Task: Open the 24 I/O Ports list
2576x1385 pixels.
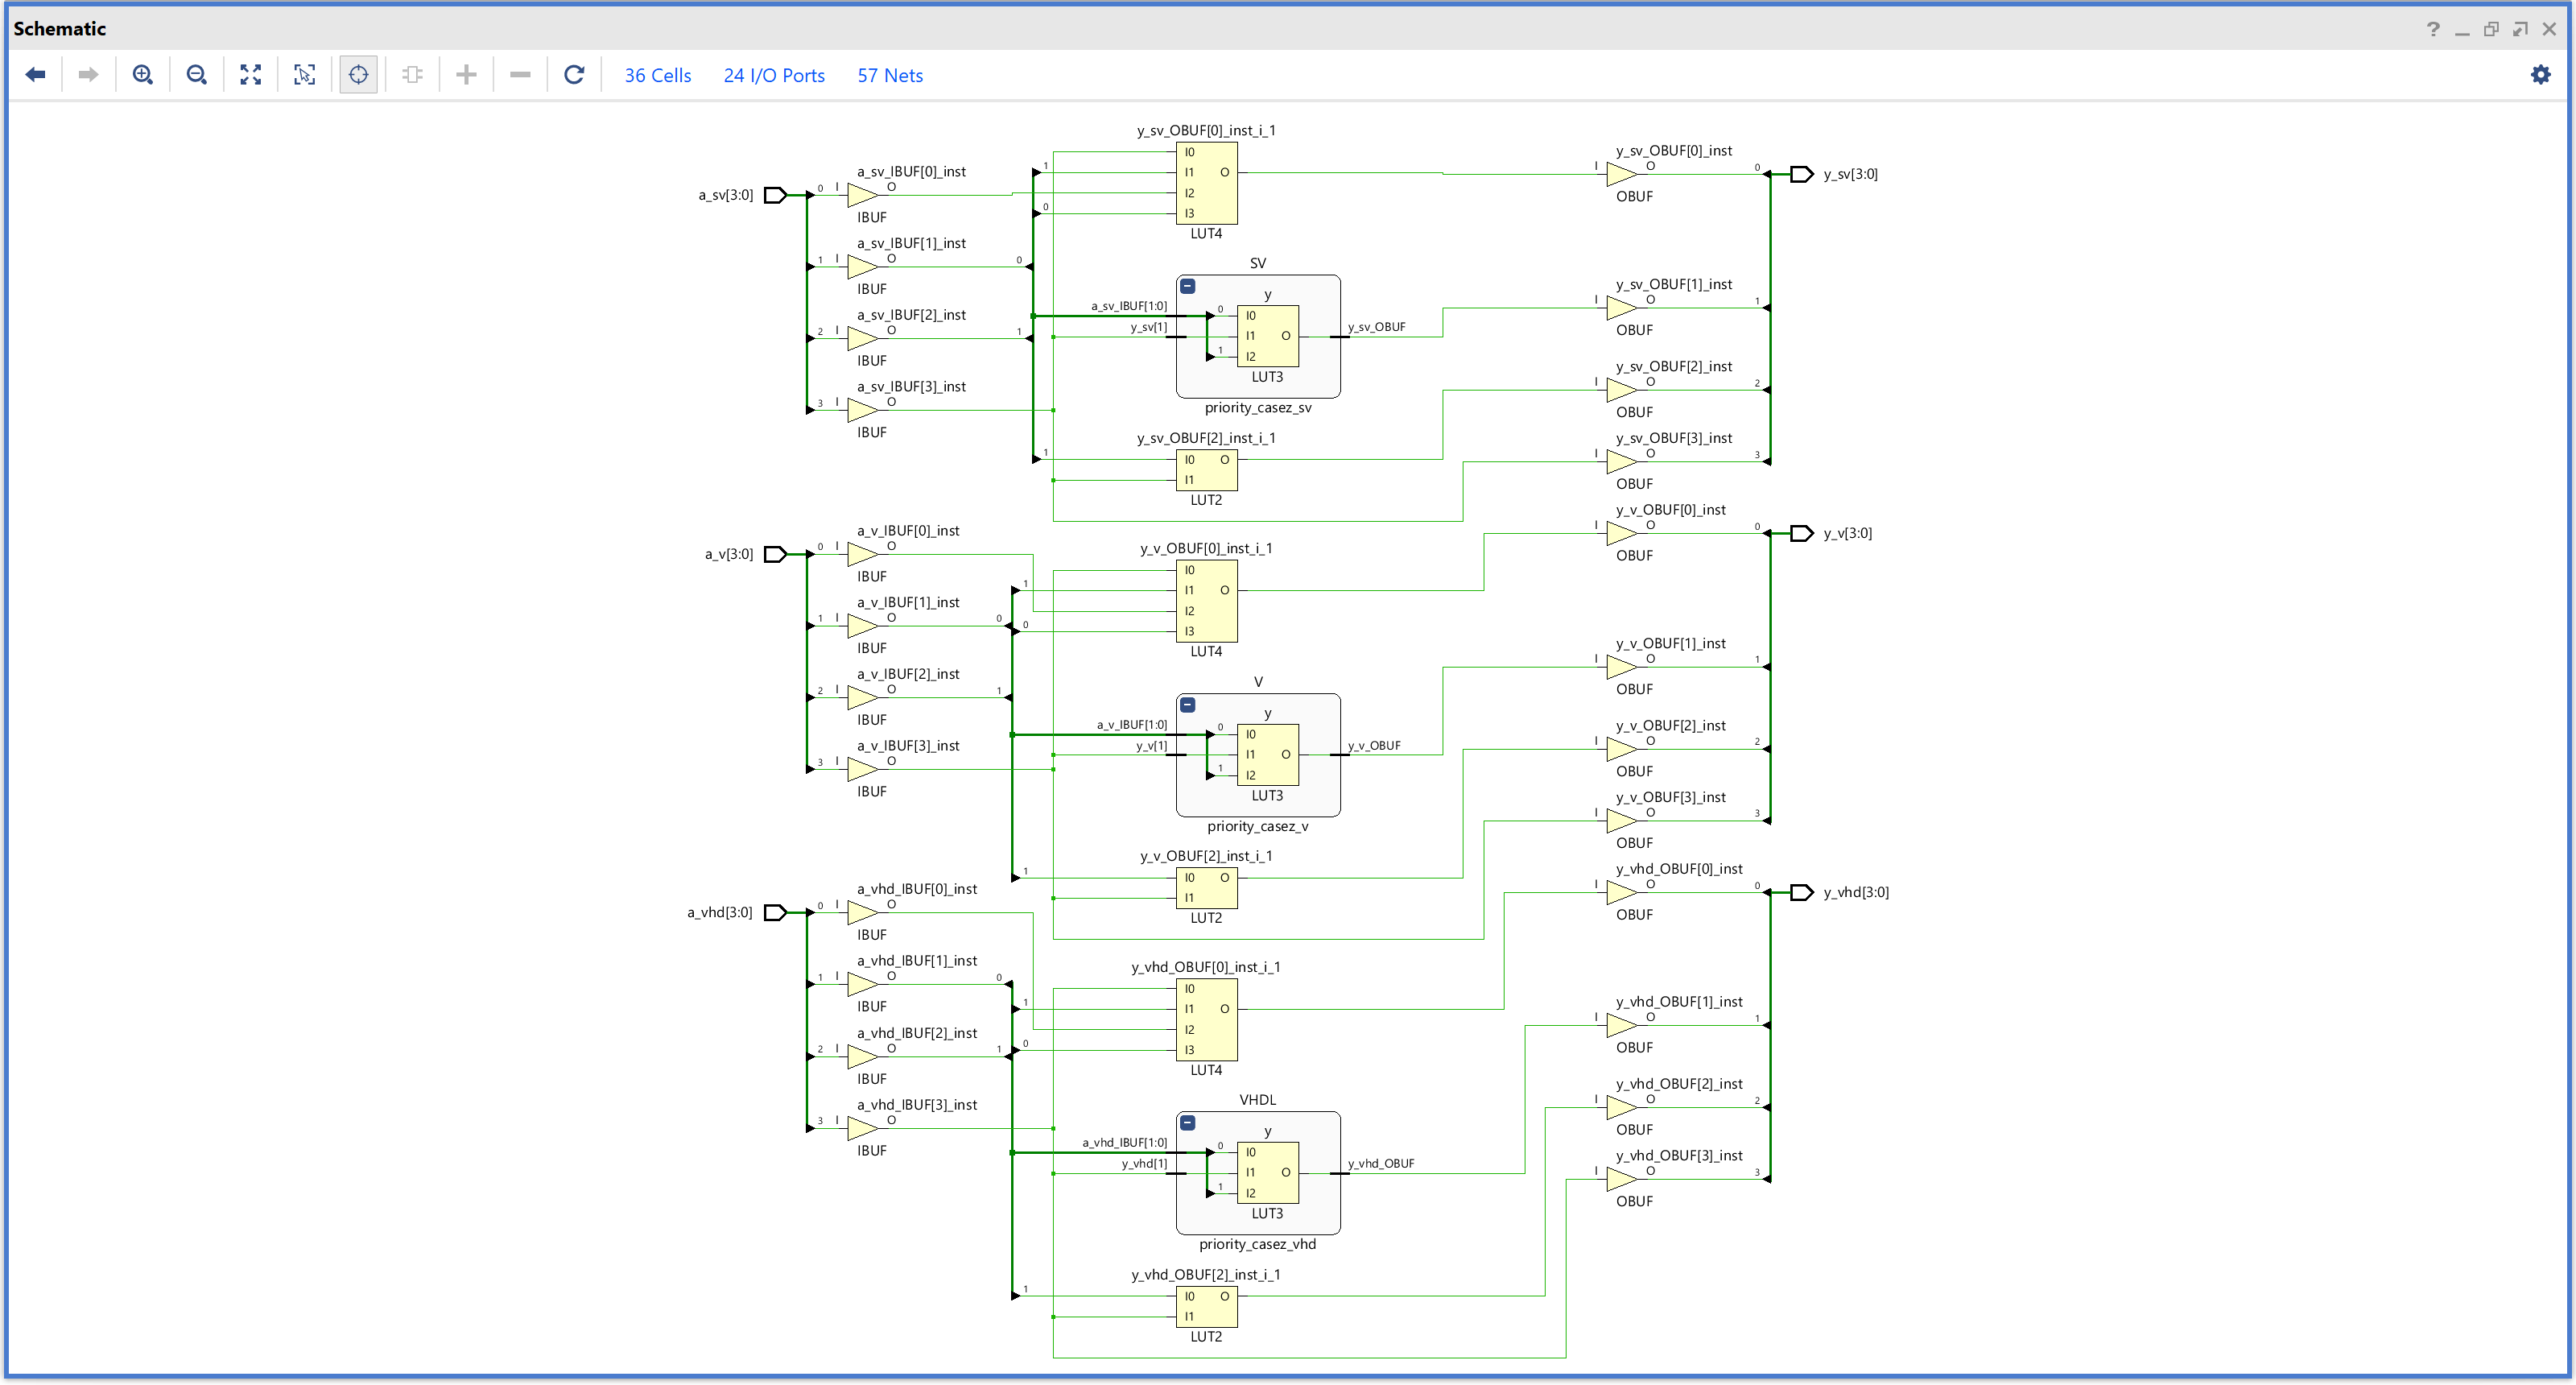Action: (774, 75)
